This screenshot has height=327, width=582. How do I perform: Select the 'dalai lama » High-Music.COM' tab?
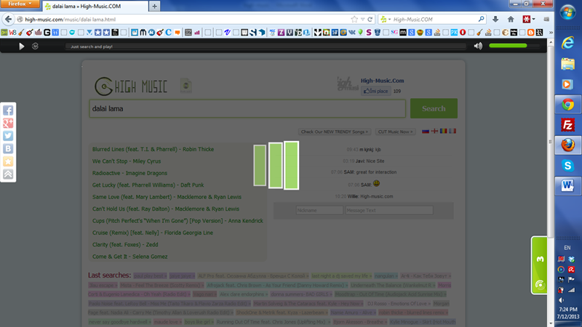(95, 7)
